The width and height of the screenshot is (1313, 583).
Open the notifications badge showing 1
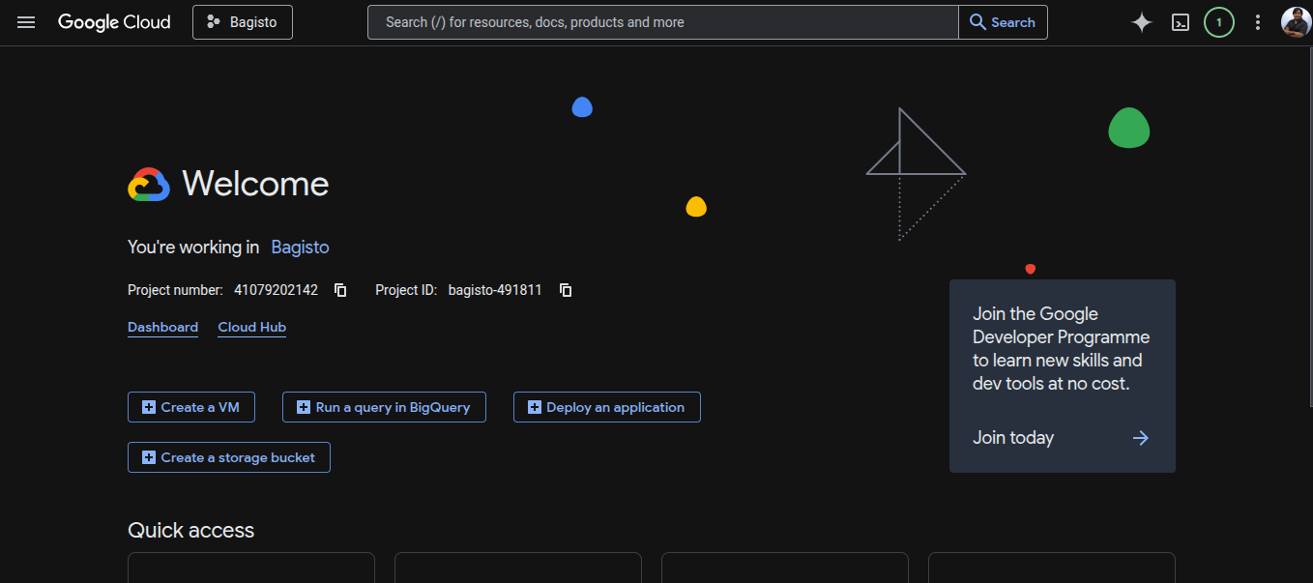tap(1218, 22)
